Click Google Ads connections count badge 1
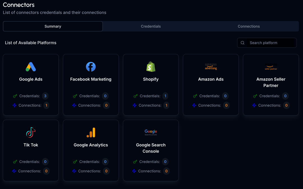303x189 pixels. [46, 105]
